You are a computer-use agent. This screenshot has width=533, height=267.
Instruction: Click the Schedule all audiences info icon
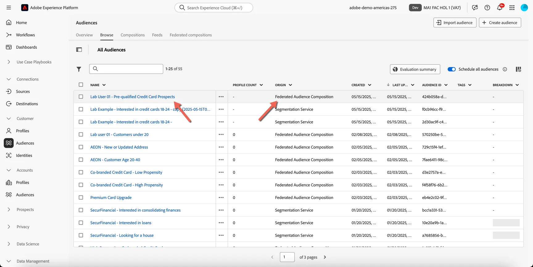click(505, 69)
